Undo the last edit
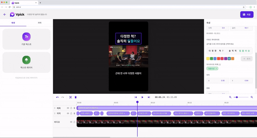The height and width of the screenshot is (138, 257). click(57, 97)
